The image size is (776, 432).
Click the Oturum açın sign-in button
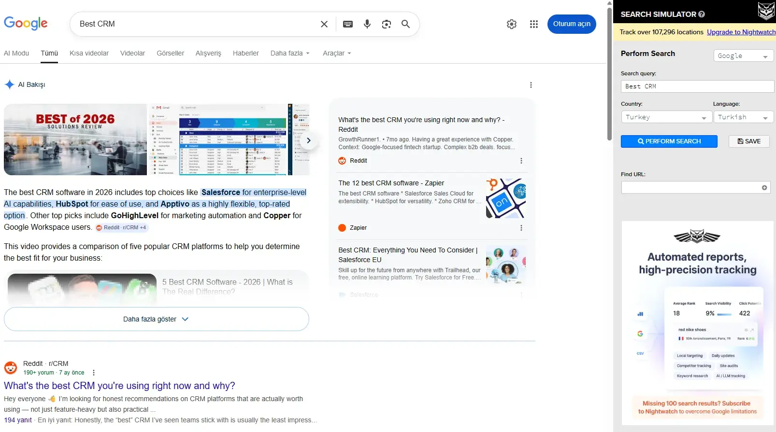[572, 24]
